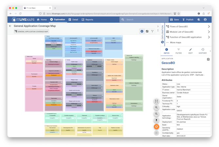Image resolution: width=219 pixels, height=147 pixels.
Task: Expand the Function of GescoBO application chevron
Action: (209, 37)
